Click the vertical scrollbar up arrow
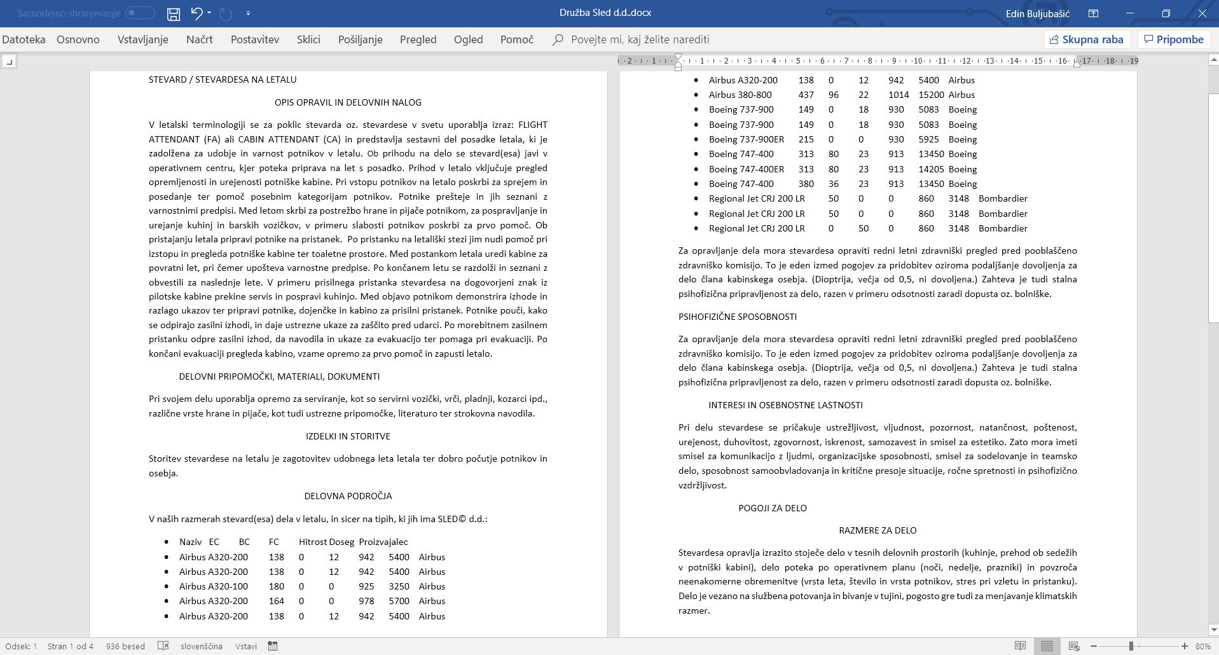Image resolution: width=1219 pixels, height=655 pixels. tap(1213, 60)
